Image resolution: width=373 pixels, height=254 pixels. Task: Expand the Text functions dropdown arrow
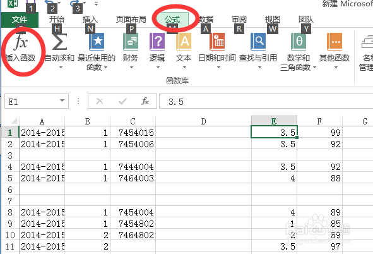[x=184, y=68]
